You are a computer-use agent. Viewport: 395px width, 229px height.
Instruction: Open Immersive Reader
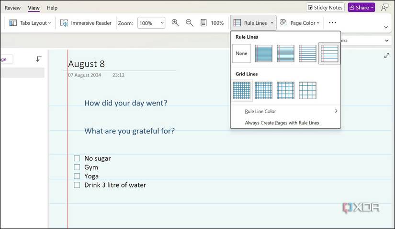[x=86, y=23]
